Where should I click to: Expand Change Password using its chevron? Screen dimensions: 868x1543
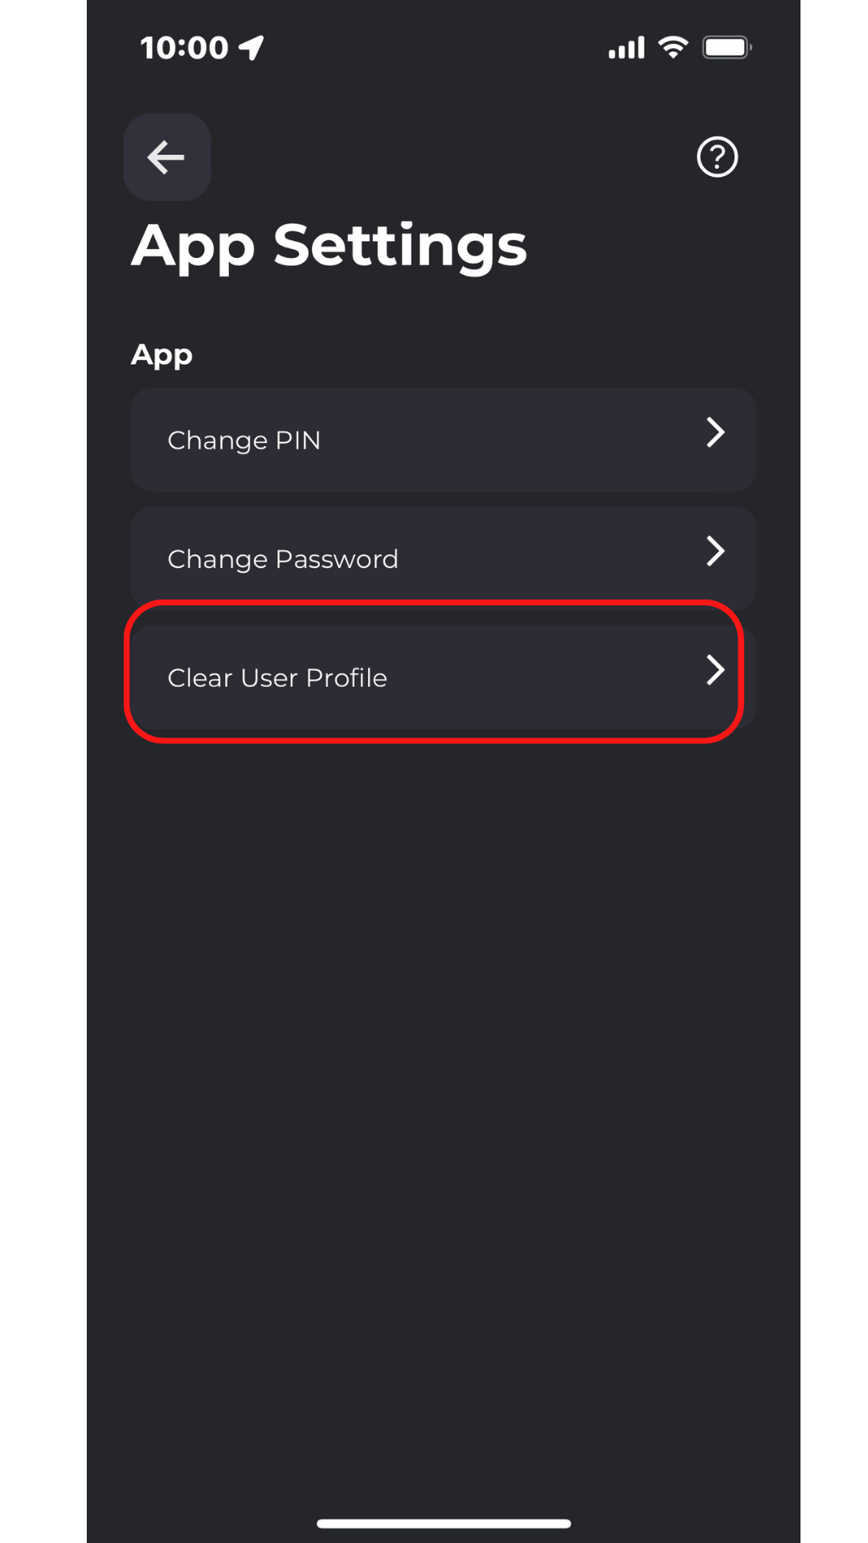pos(715,551)
